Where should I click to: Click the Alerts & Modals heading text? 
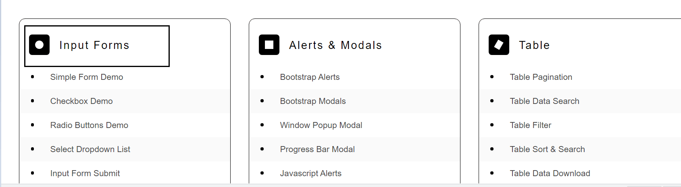335,45
